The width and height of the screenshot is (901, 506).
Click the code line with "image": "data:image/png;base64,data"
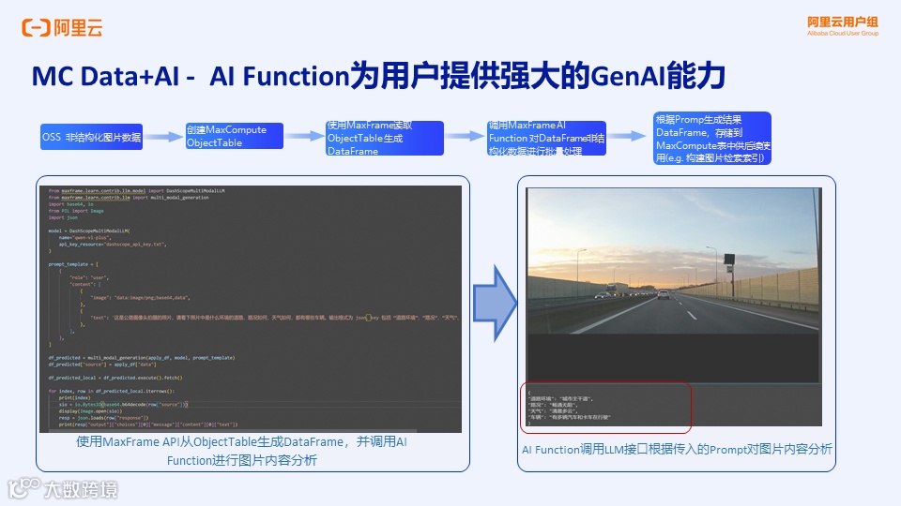coord(140,298)
